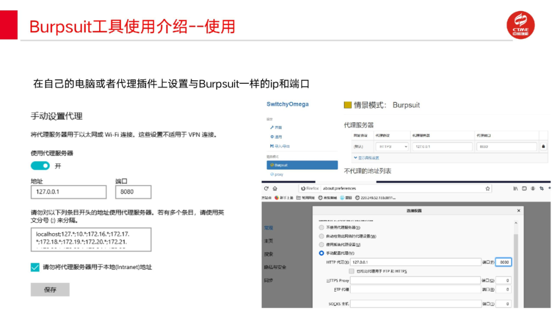Click the 保存 button
The image size is (552, 311).
coord(50,290)
